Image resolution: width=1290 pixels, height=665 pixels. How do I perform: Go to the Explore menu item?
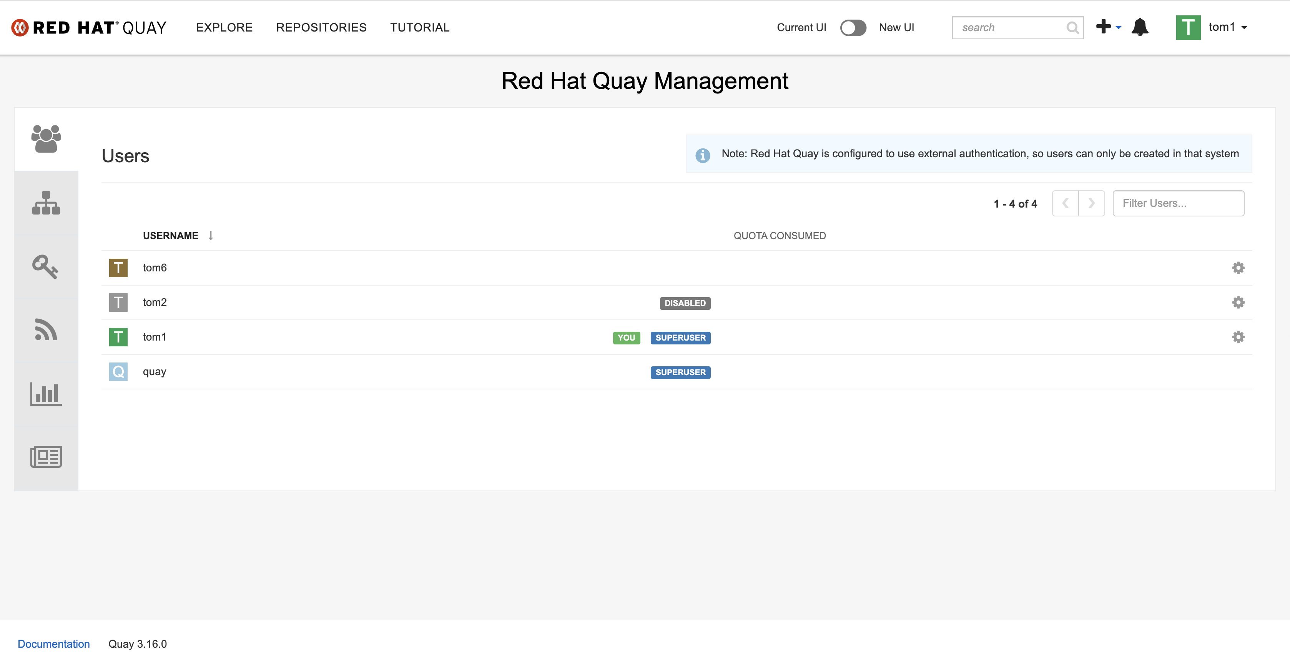coord(224,28)
